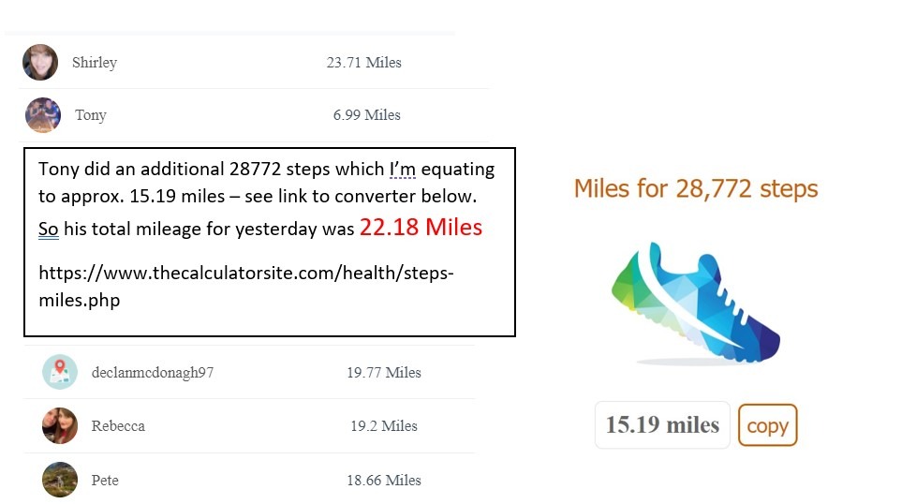The image size is (916, 504).
Task: Click Shirley's 23.71 Miles value
Action: pos(363,63)
